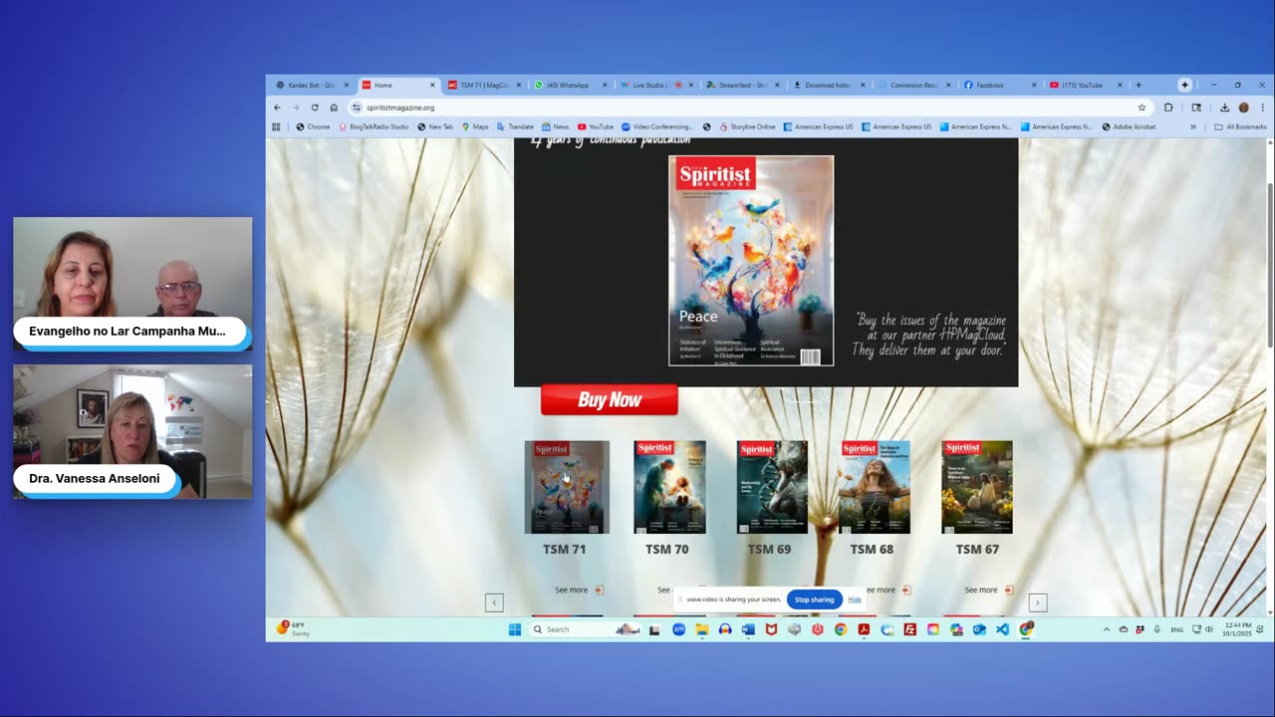Show previous magazine issues with left arrow
This screenshot has width=1275, height=717.
(494, 602)
